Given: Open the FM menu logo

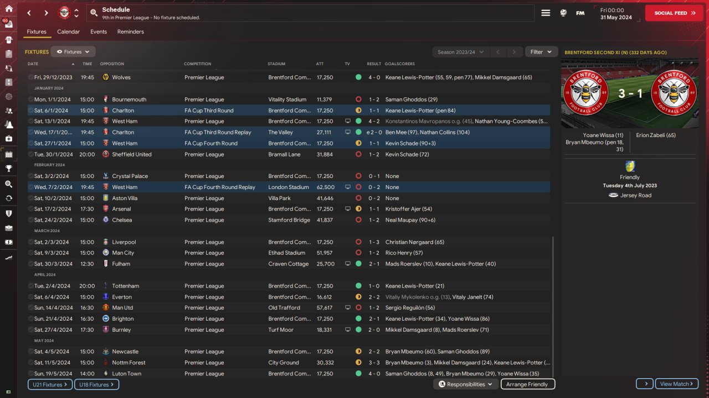Looking at the screenshot, I should click(x=580, y=13).
